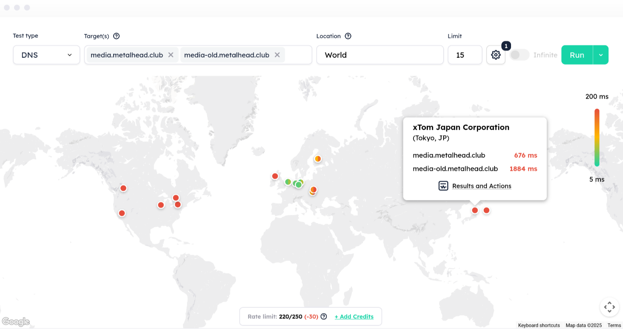623x330 pixels.
Task: Click the map pan control icon
Action: [609, 307]
